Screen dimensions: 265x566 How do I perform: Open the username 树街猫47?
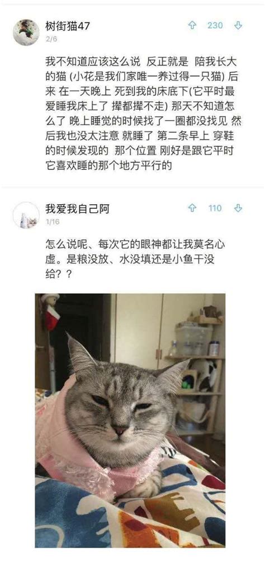[x=68, y=26]
